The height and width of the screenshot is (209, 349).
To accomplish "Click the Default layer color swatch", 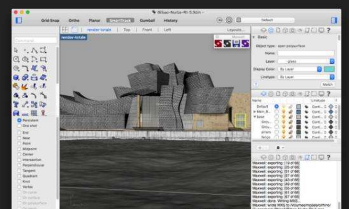I will point(299,106).
